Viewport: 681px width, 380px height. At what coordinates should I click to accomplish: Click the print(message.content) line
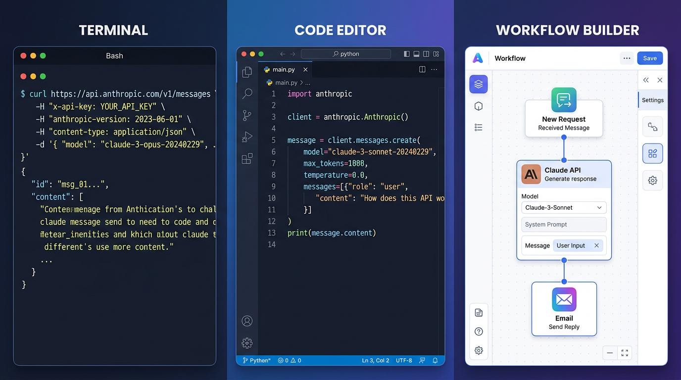tap(332, 233)
